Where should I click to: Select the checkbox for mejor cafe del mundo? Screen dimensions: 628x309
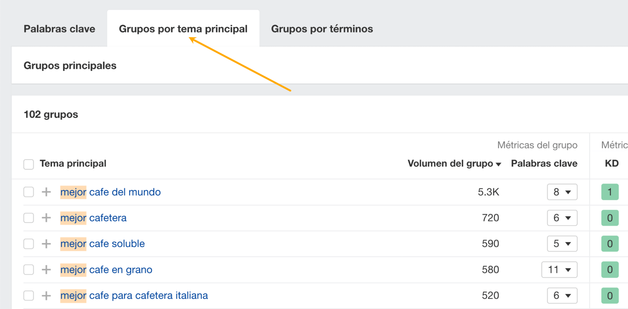[29, 192]
